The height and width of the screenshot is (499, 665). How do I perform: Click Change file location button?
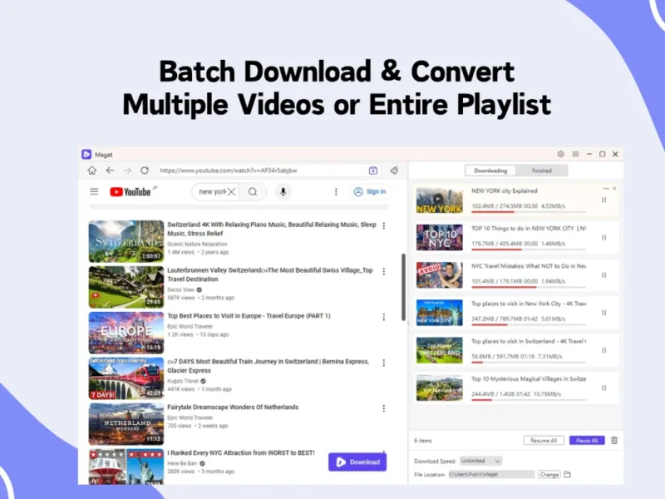(x=549, y=474)
